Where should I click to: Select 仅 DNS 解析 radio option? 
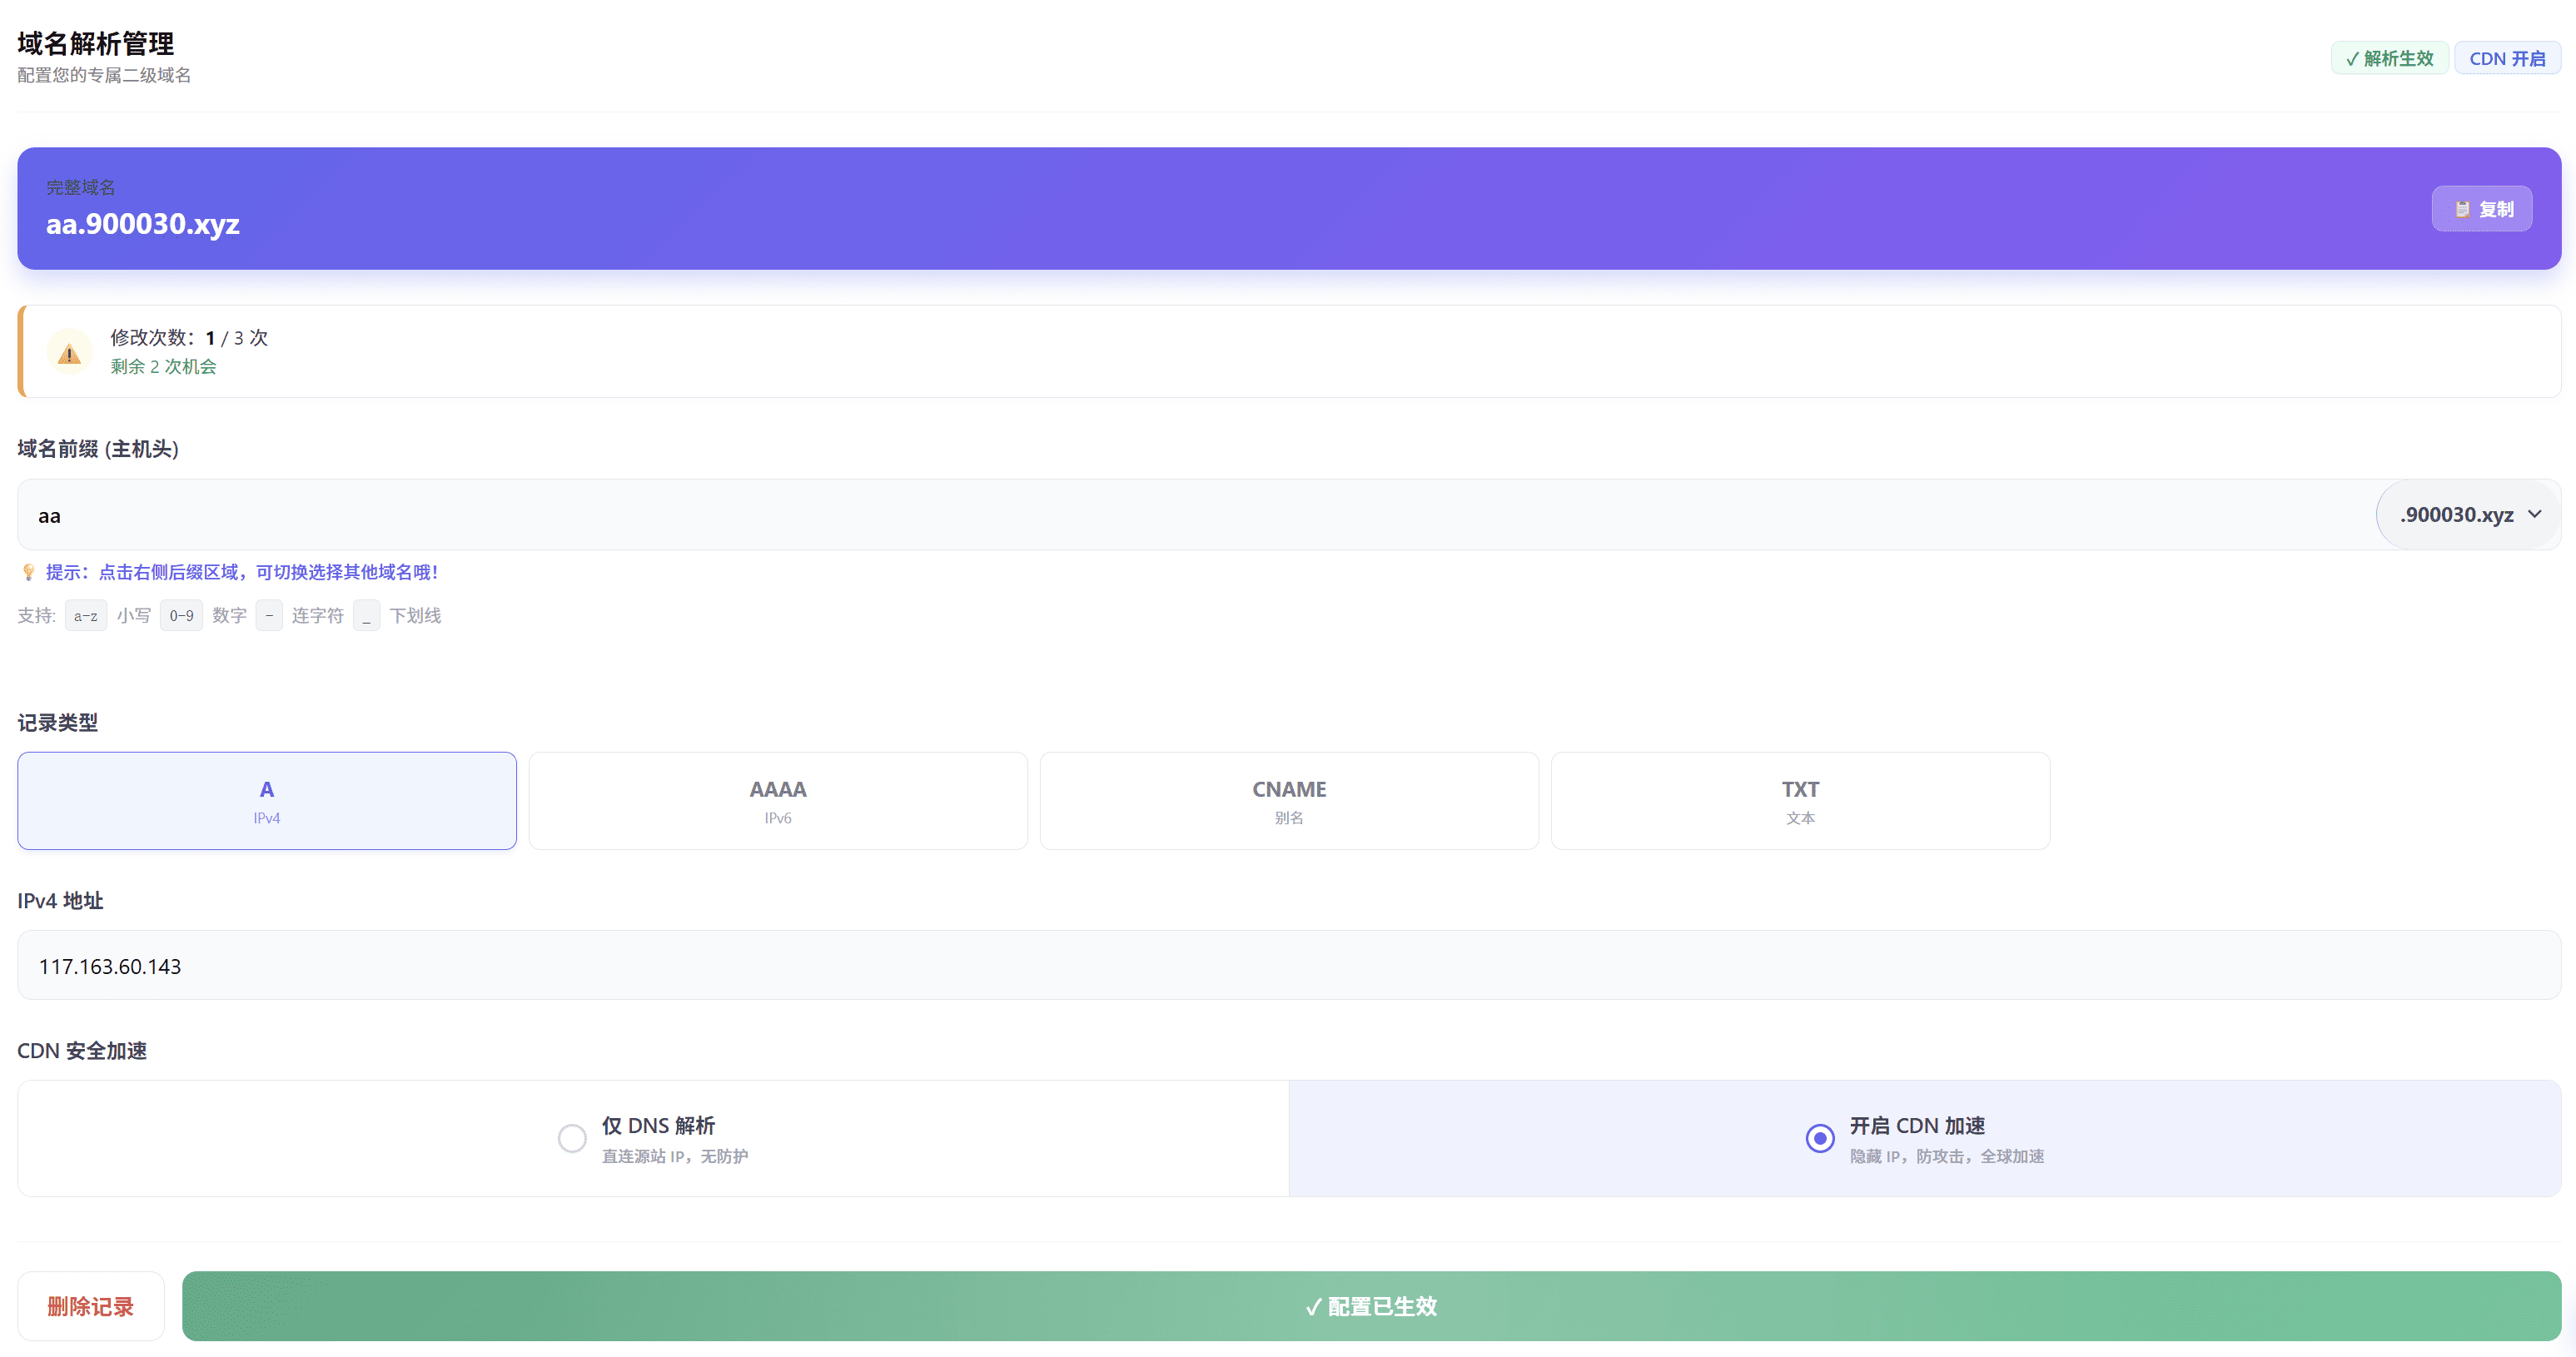tap(572, 1138)
